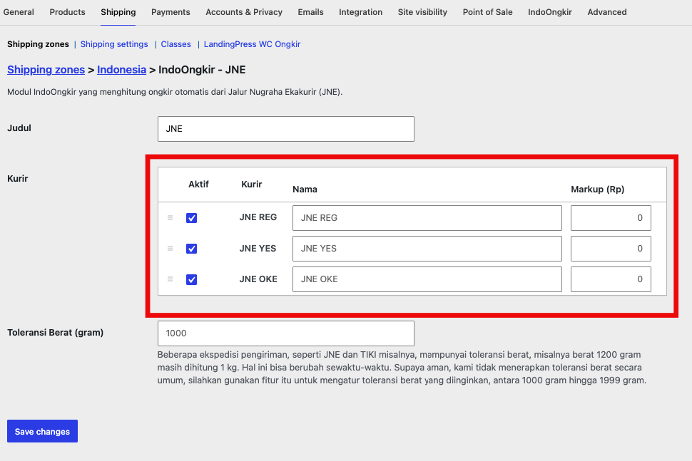Viewport: 692px width, 461px height.
Task: Click the Shipping zones breadcrumb link
Action: (x=46, y=70)
